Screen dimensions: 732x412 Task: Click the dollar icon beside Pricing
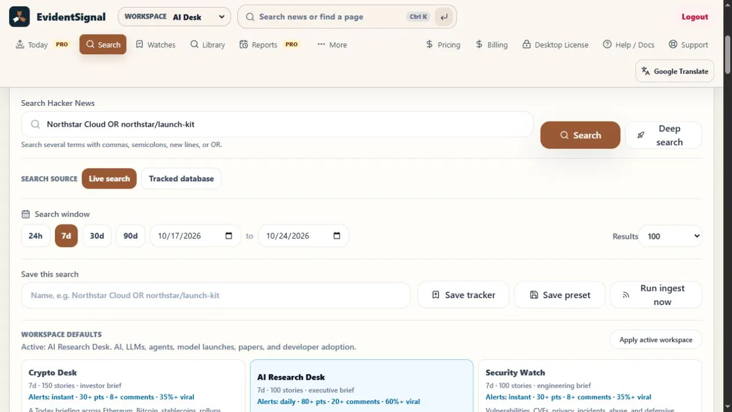(x=429, y=45)
